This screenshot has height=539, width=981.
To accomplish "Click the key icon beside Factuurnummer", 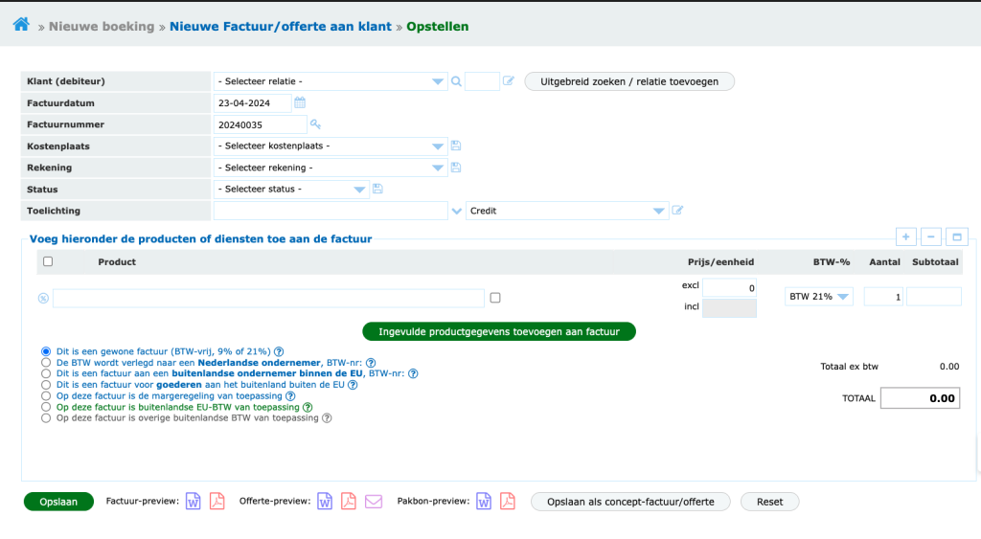I will coord(315,124).
